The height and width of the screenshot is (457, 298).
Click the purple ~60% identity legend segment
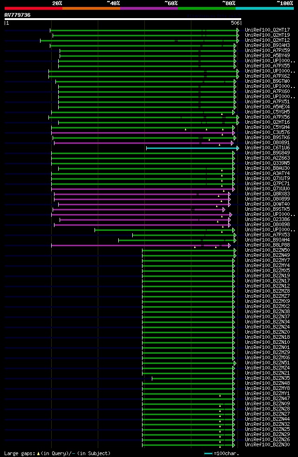[x=149, y=8]
